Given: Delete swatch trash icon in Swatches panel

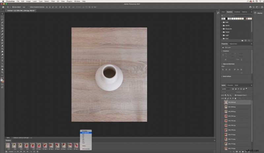Looking at the screenshot, I should click(x=249, y=41).
